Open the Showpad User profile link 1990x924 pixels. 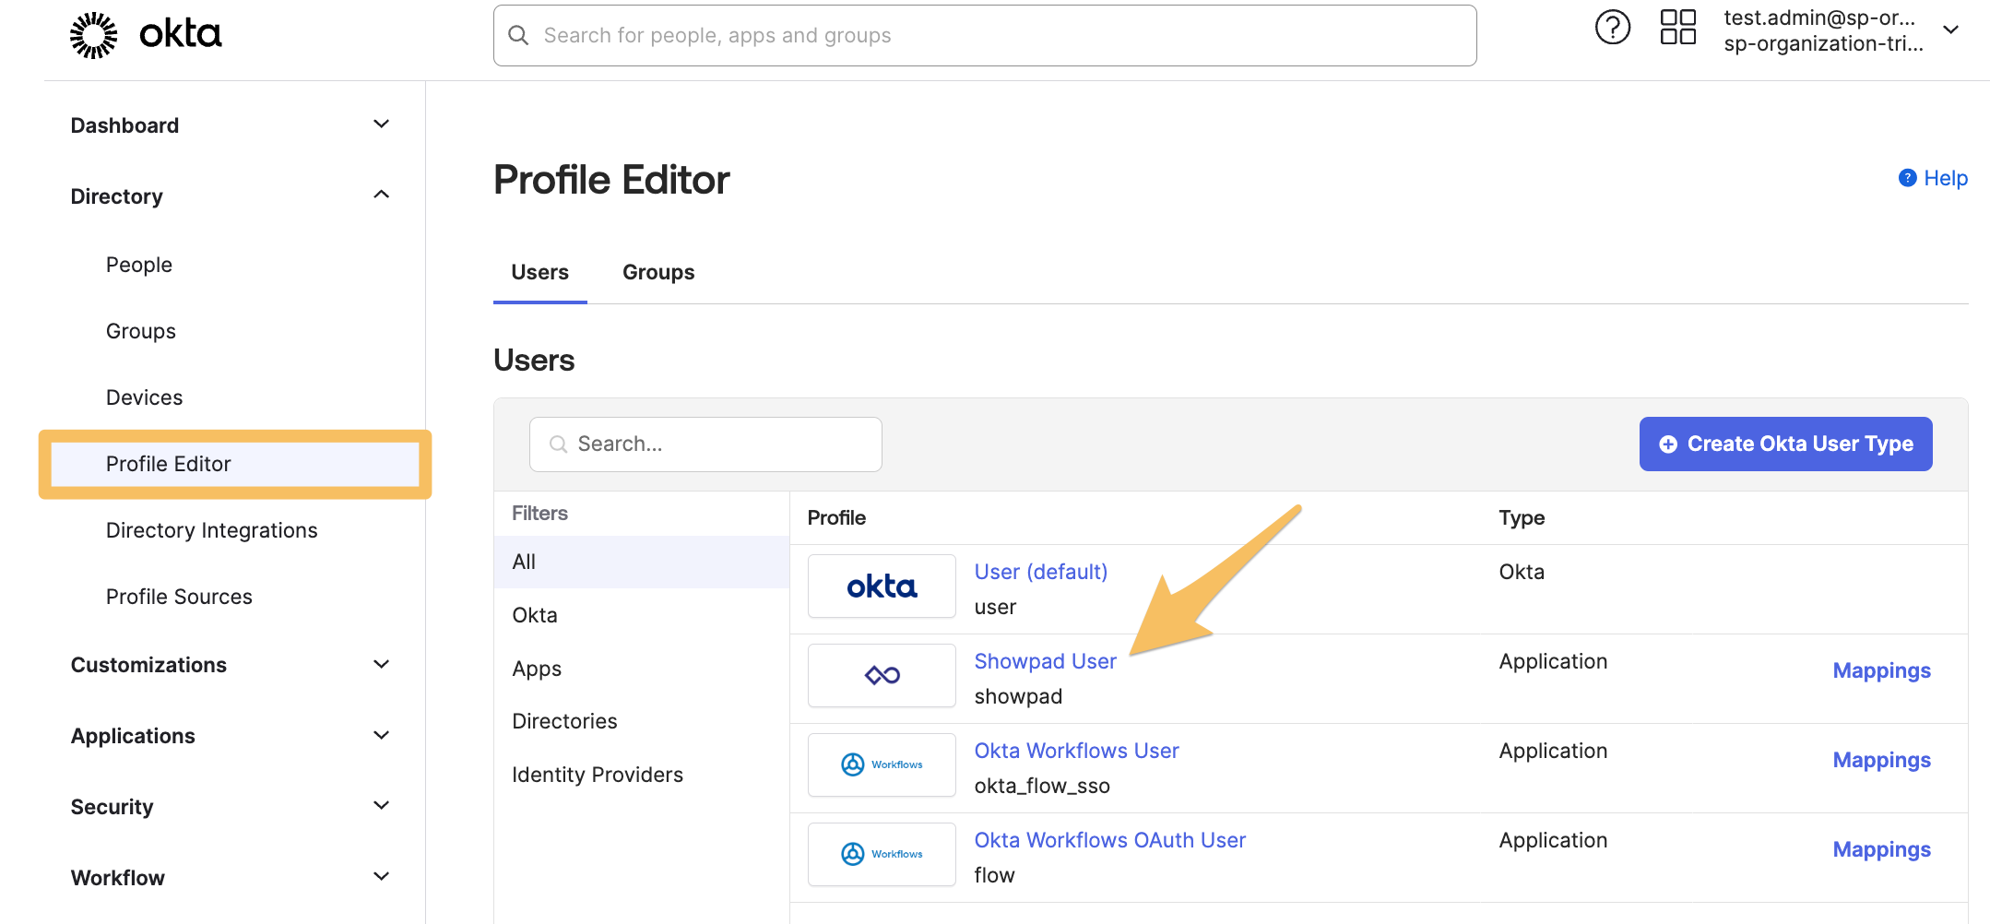click(1046, 661)
